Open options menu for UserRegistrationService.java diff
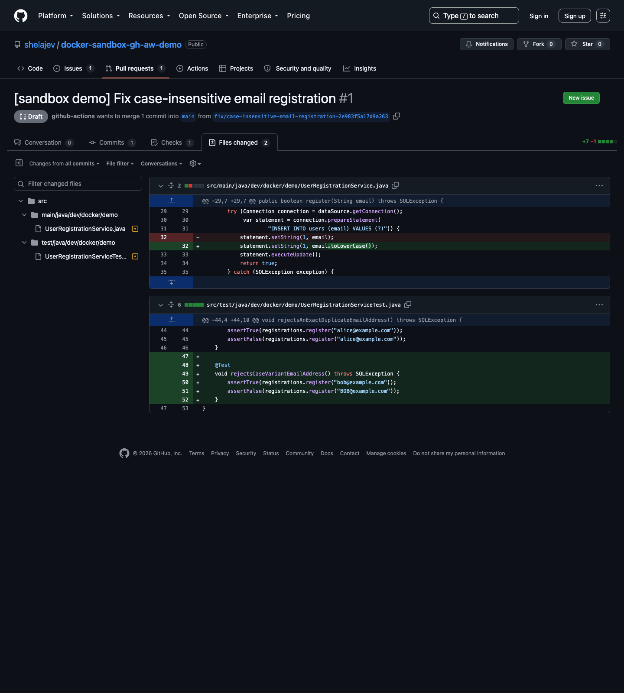Image resolution: width=624 pixels, height=693 pixels. [599, 185]
